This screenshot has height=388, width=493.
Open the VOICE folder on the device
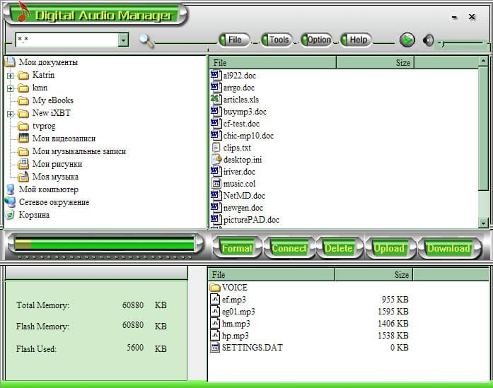[228, 288]
